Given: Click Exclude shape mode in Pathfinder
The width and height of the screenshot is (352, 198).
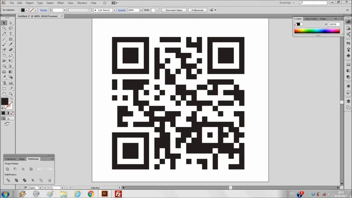Looking at the screenshot, I should tap(31, 169).
